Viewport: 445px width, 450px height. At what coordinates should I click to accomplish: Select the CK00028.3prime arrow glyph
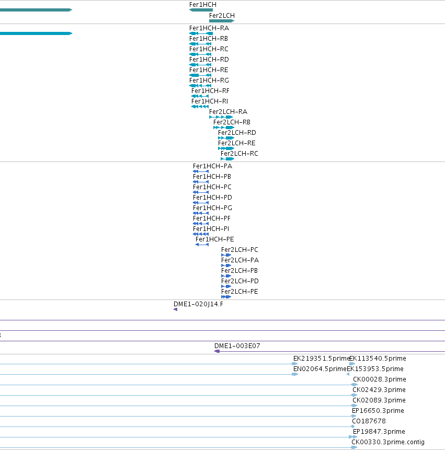(355, 385)
